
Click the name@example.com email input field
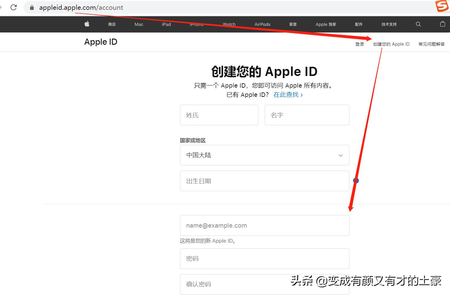264,225
